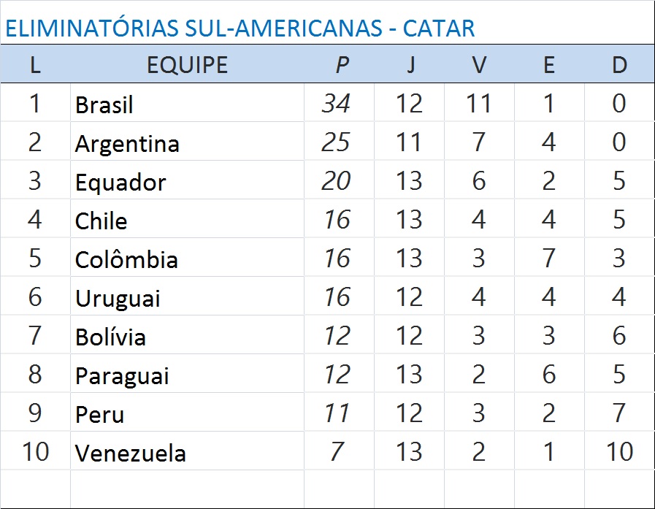The image size is (655, 509).
Task: Click the D losses column header
Action: point(618,65)
